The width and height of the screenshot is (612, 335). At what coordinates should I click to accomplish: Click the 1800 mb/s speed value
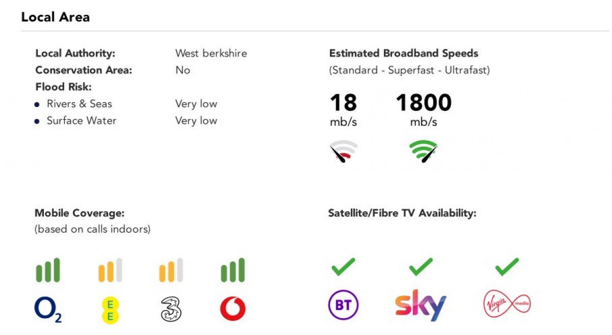pos(423,103)
